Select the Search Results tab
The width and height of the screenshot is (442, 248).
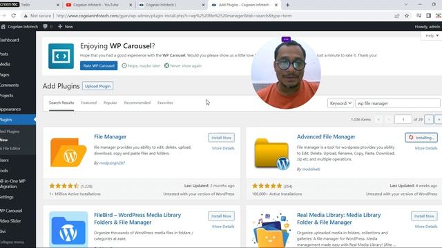(61, 103)
